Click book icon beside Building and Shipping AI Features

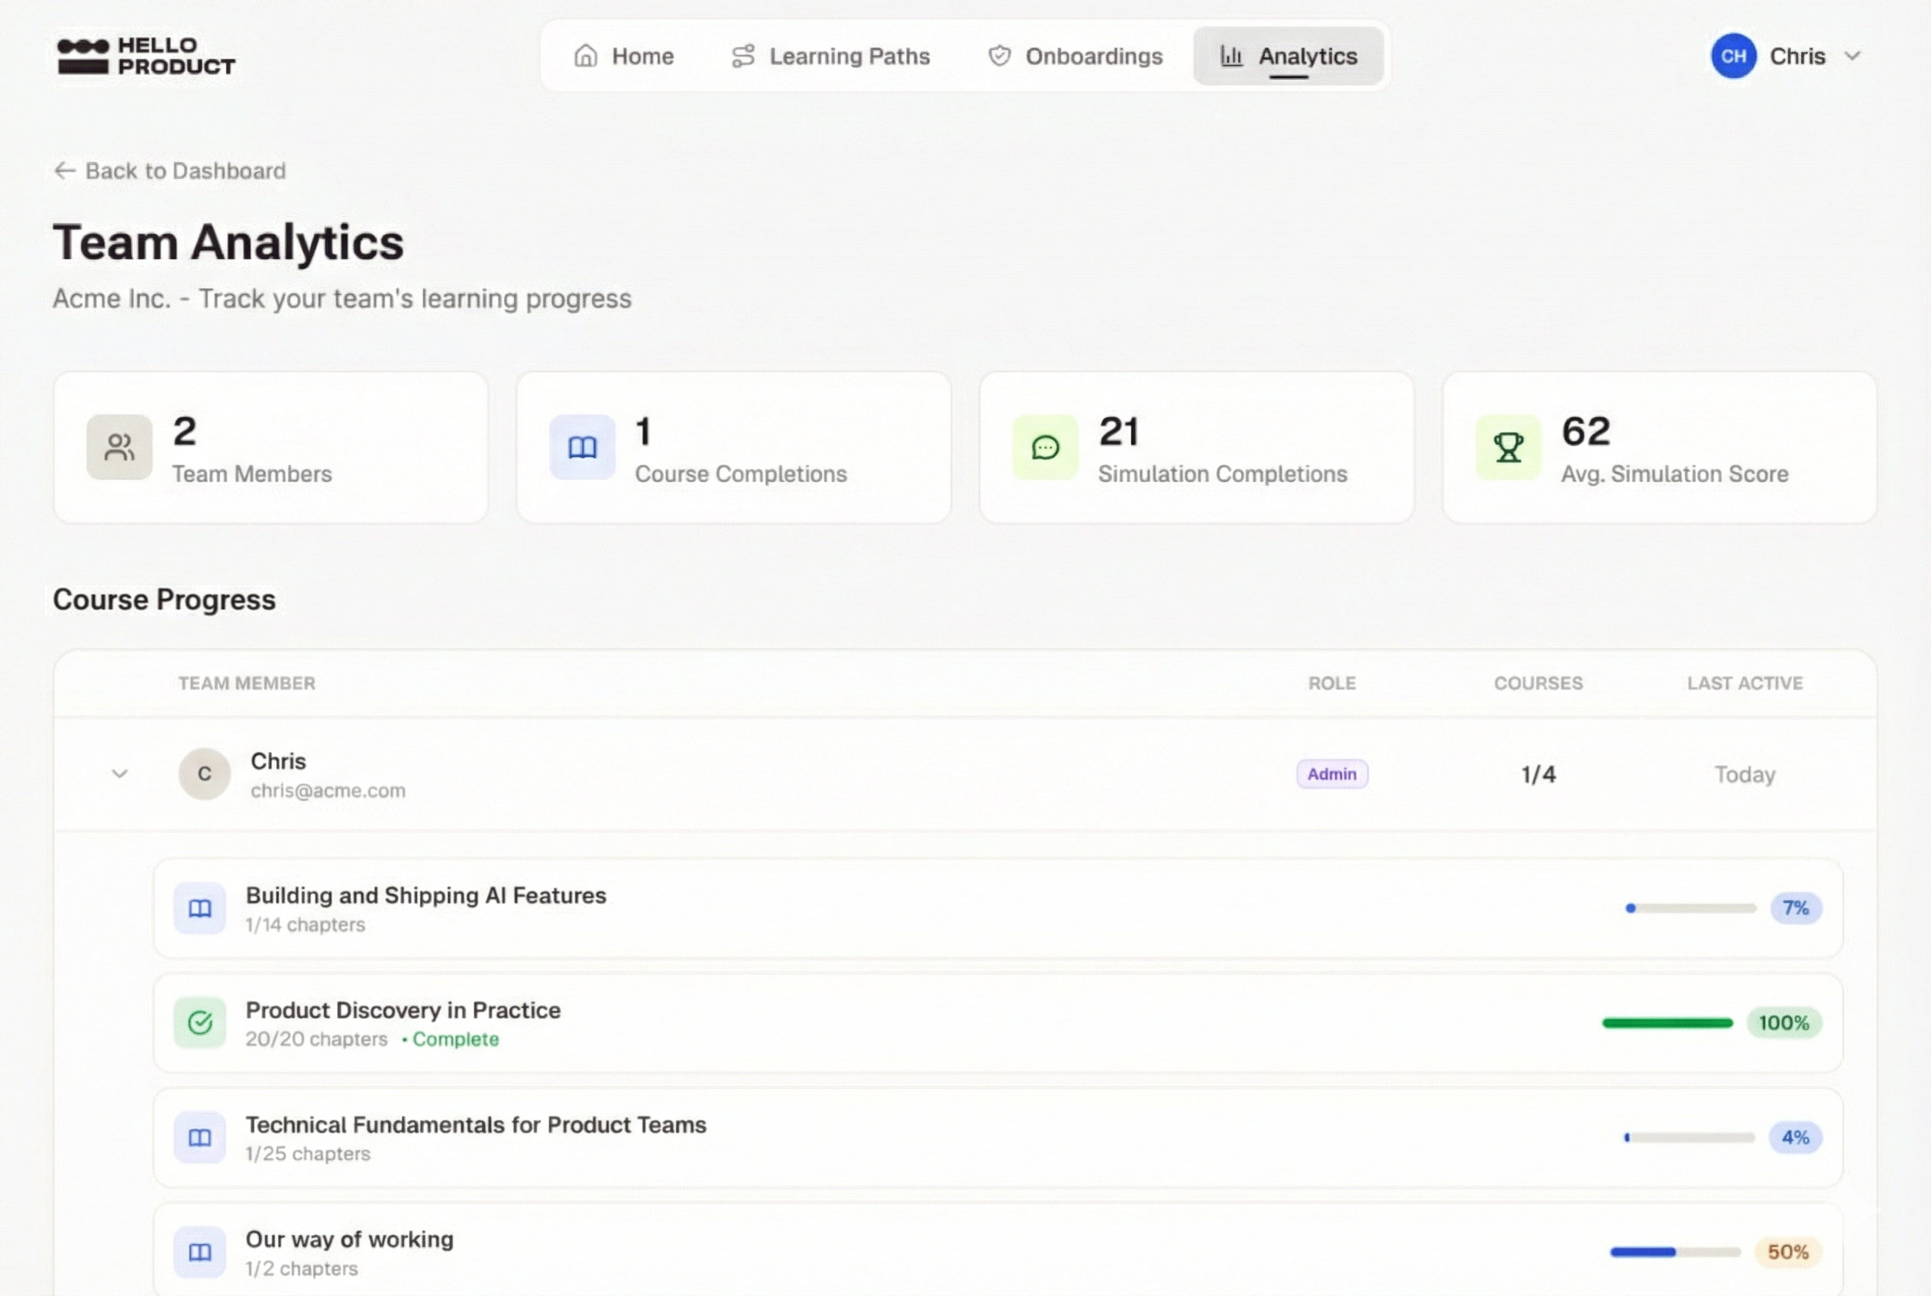coord(200,909)
